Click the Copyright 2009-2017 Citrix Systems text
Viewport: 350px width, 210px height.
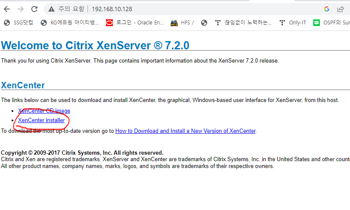(x=82, y=153)
